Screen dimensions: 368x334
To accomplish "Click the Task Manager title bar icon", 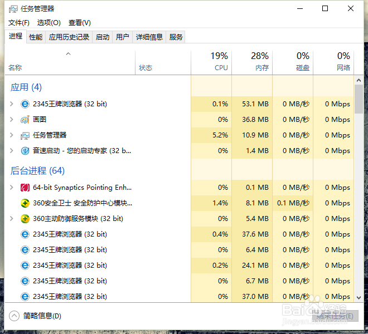I will [x=13, y=9].
